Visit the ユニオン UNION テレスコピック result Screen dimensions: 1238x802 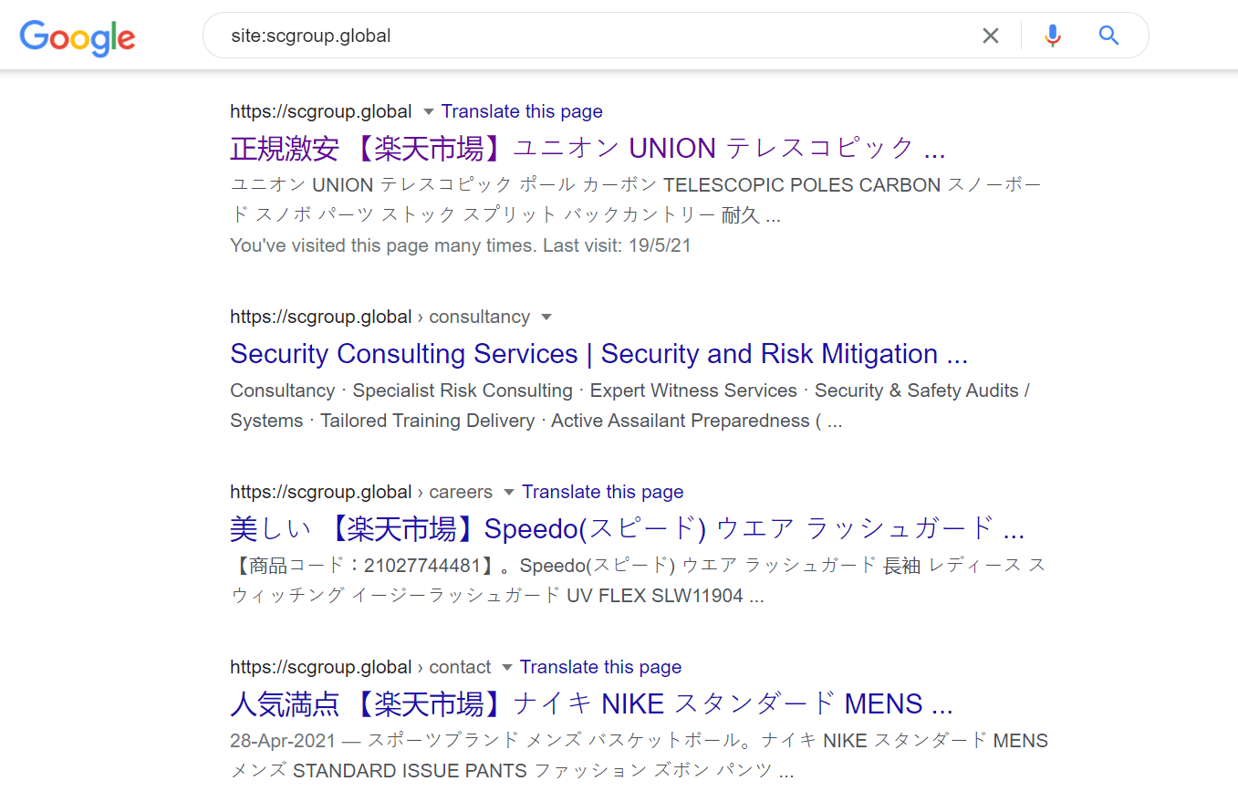click(x=587, y=147)
